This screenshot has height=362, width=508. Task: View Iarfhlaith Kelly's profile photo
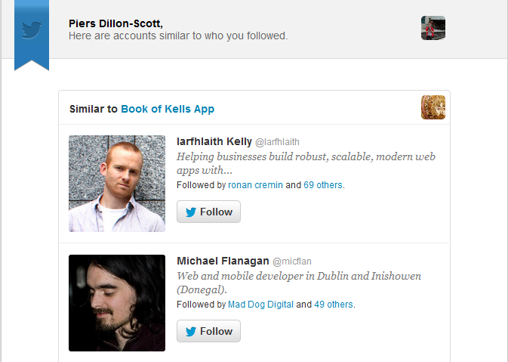[x=117, y=184]
